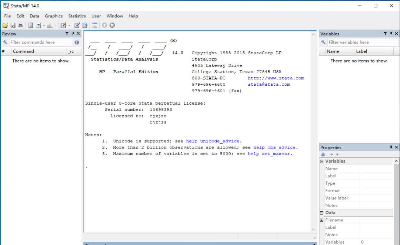Image resolution: width=400 pixels, height=245 pixels.
Task: Open the Statistics menu
Action: click(77, 16)
